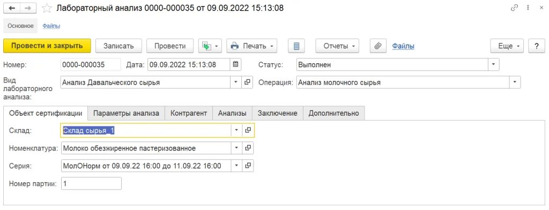Expand the Номенклатура dropdown arrow
Screen dimensions: 549x210
(236, 148)
